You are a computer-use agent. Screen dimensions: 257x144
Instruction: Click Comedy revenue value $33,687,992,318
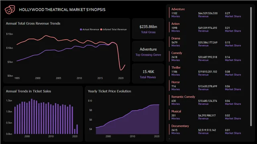(x=208, y=57)
